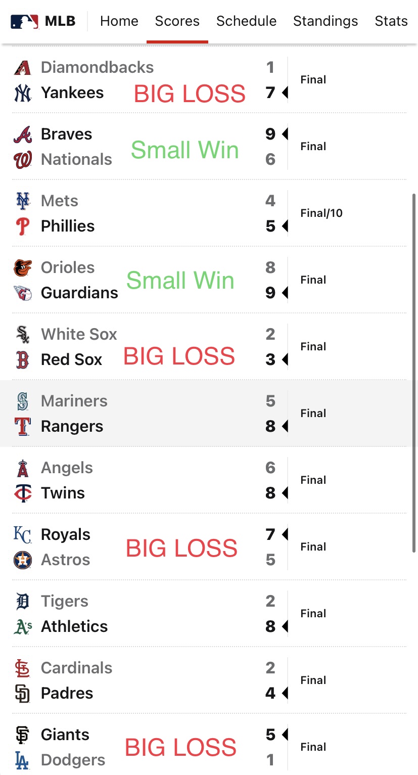Screen dimensions: 418x775
Task: Click the Red Sox logo
Action: (x=23, y=360)
